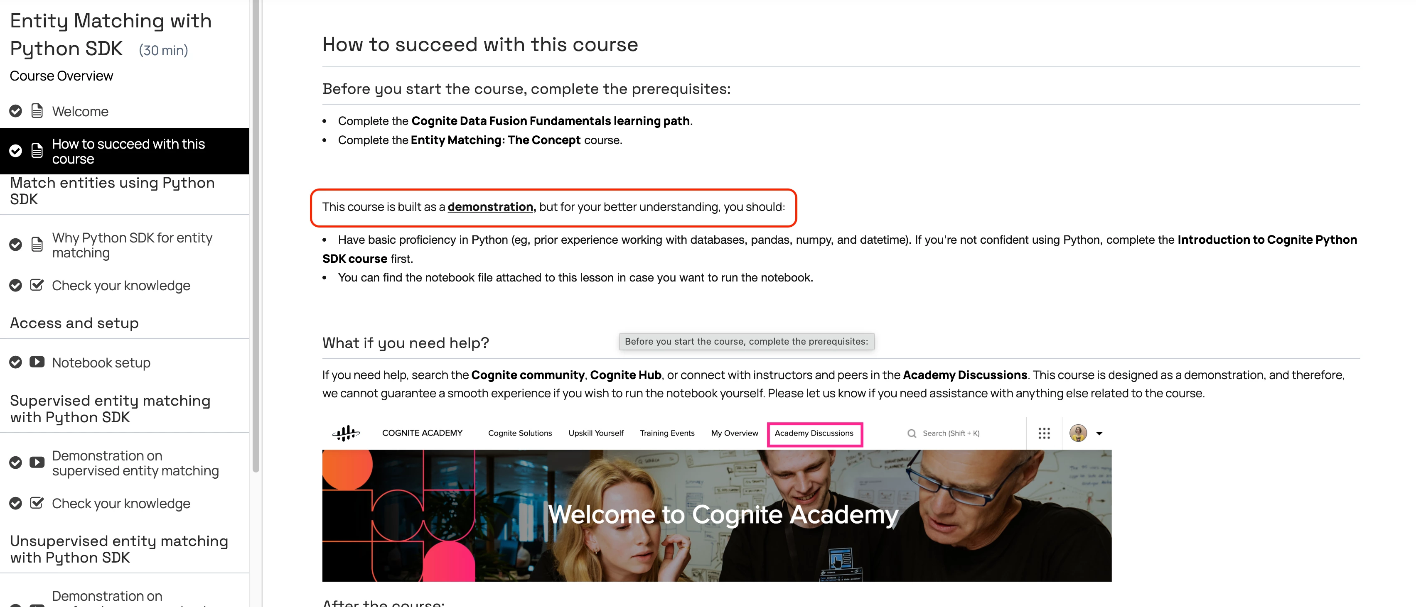Collapse the Access and setup section
Viewport: 1416px width, 607px height.
pos(74,323)
